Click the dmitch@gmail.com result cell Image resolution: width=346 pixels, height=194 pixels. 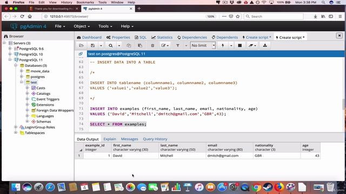[229, 156]
